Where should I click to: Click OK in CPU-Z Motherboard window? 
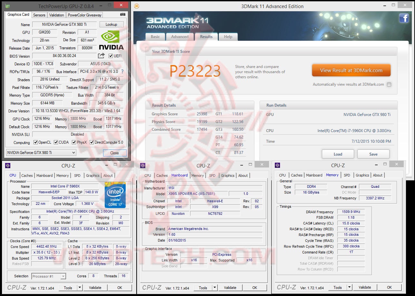(x=255, y=288)
